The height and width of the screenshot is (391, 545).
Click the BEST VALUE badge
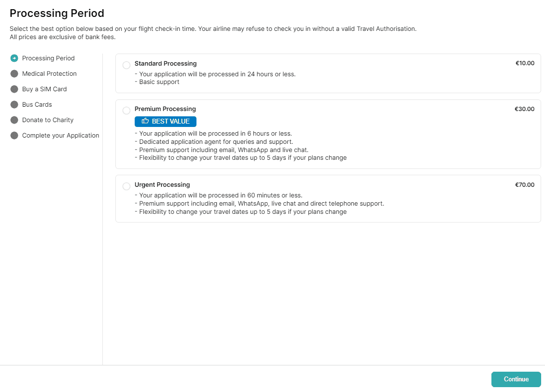(x=166, y=122)
